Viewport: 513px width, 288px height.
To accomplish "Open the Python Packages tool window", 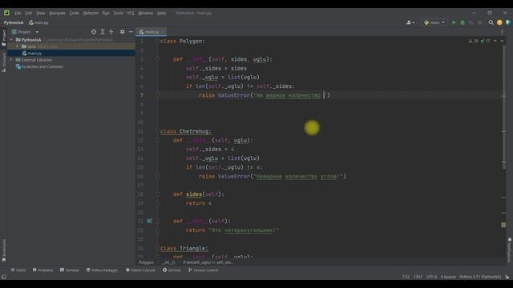I will (102, 270).
